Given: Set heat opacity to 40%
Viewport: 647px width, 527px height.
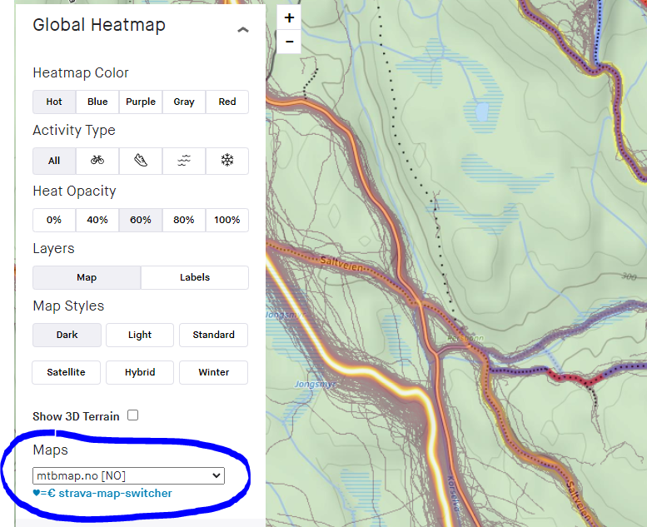Looking at the screenshot, I should pyautogui.click(x=97, y=220).
